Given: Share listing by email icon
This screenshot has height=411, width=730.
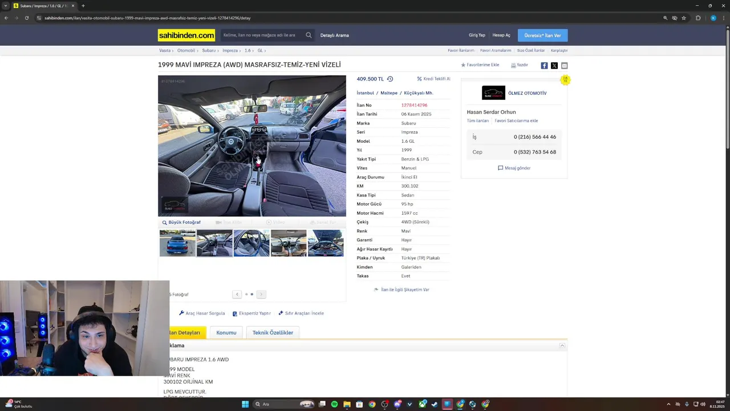Looking at the screenshot, I should pyautogui.click(x=564, y=66).
